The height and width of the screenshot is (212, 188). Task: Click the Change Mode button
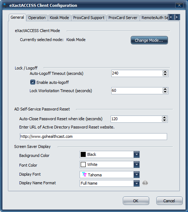149,40
